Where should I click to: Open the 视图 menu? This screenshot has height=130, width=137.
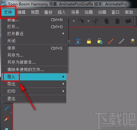tap(35, 12)
